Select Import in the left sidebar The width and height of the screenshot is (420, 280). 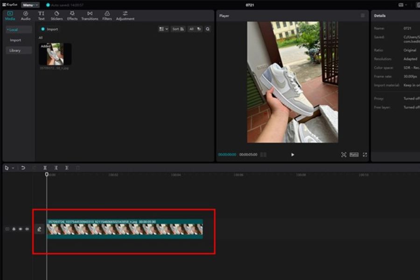pos(15,40)
